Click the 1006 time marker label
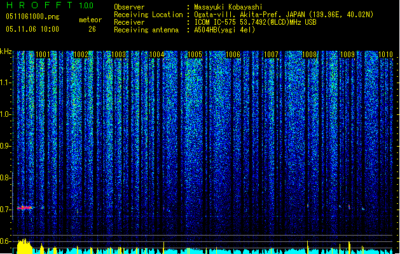 pyautogui.click(x=233, y=55)
